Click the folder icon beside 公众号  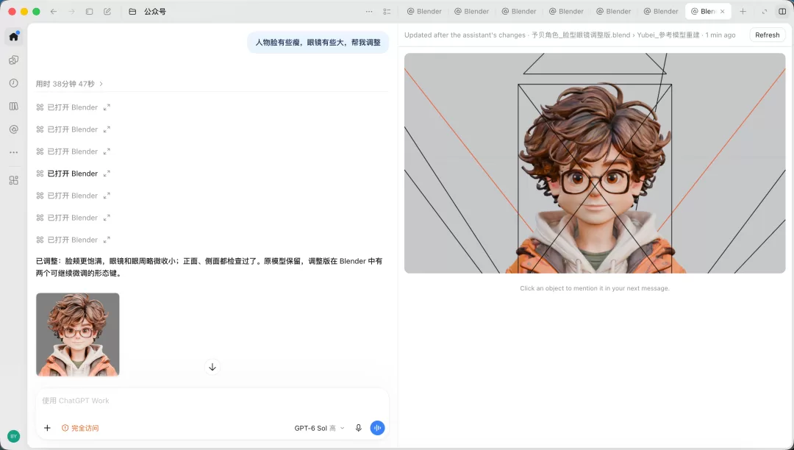point(132,11)
